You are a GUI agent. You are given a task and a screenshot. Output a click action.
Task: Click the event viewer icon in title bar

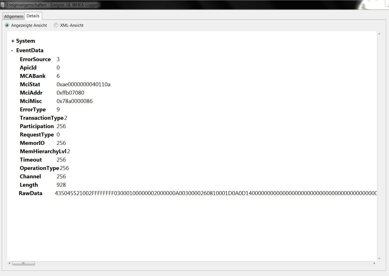[x=3, y=5]
